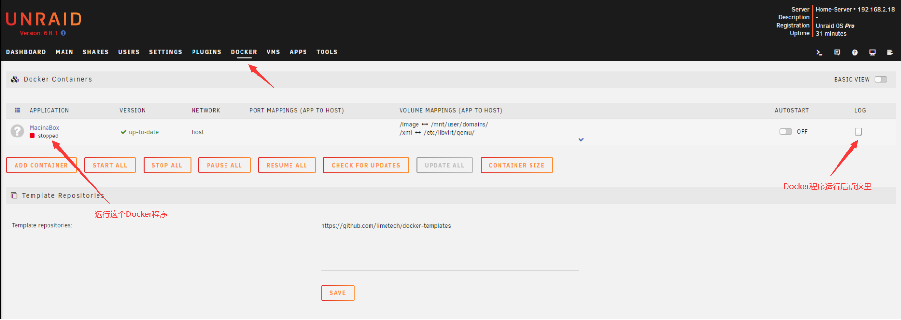Open MacinaBox container log icon
Image resolution: width=901 pixels, height=320 pixels.
858,132
